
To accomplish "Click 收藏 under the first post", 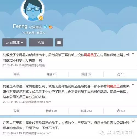I will tap(16, 74).
